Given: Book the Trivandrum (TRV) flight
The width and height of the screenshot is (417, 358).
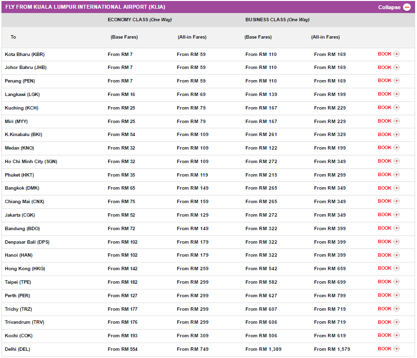Looking at the screenshot, I should [x=385, y=322].
